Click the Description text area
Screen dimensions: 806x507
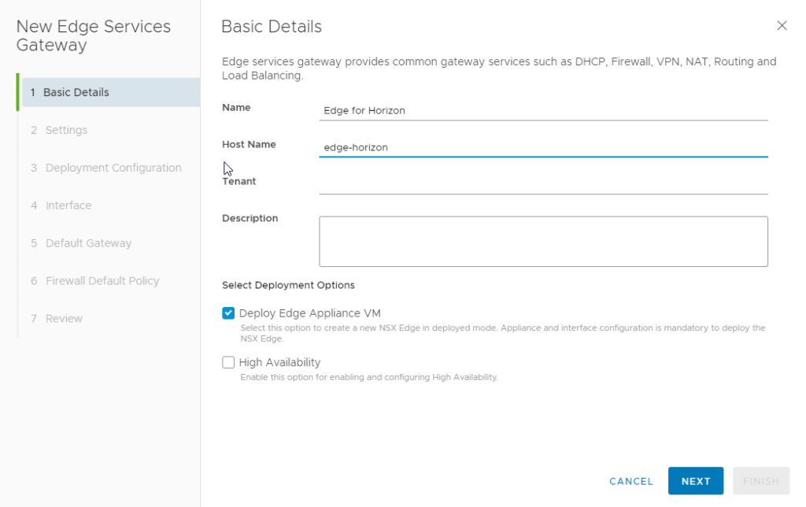point(543,241)
